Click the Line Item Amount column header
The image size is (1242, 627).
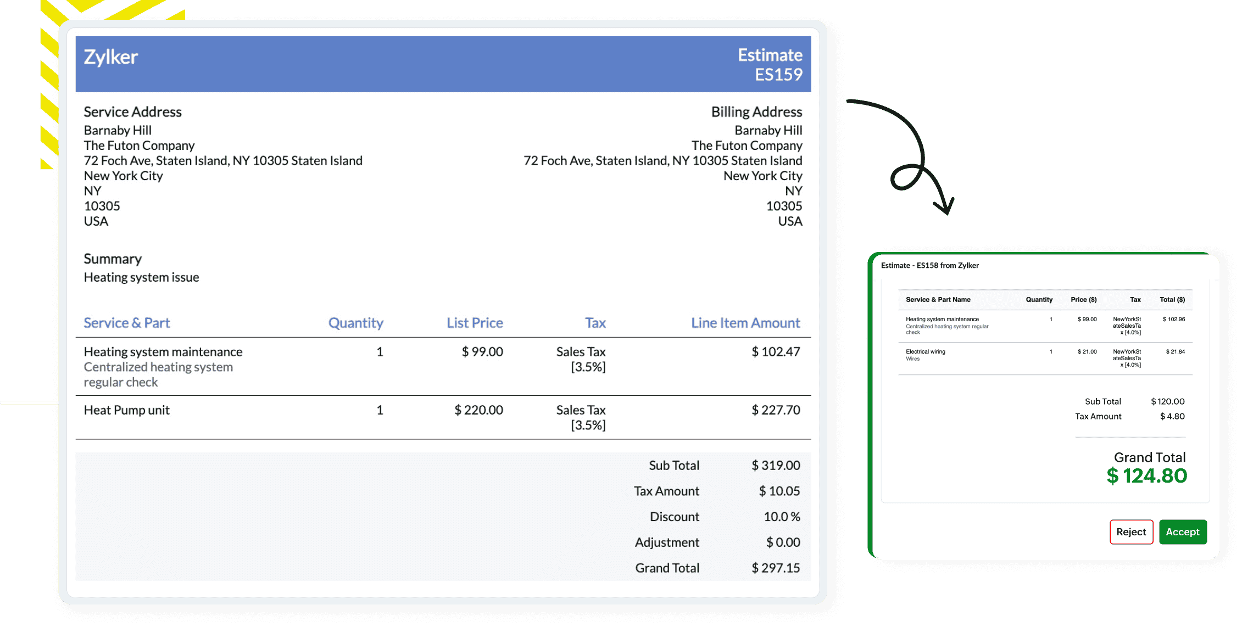(745, 323)
